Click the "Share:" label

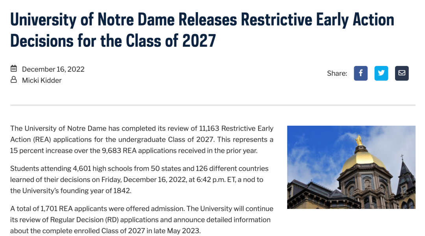coord(337,73)
